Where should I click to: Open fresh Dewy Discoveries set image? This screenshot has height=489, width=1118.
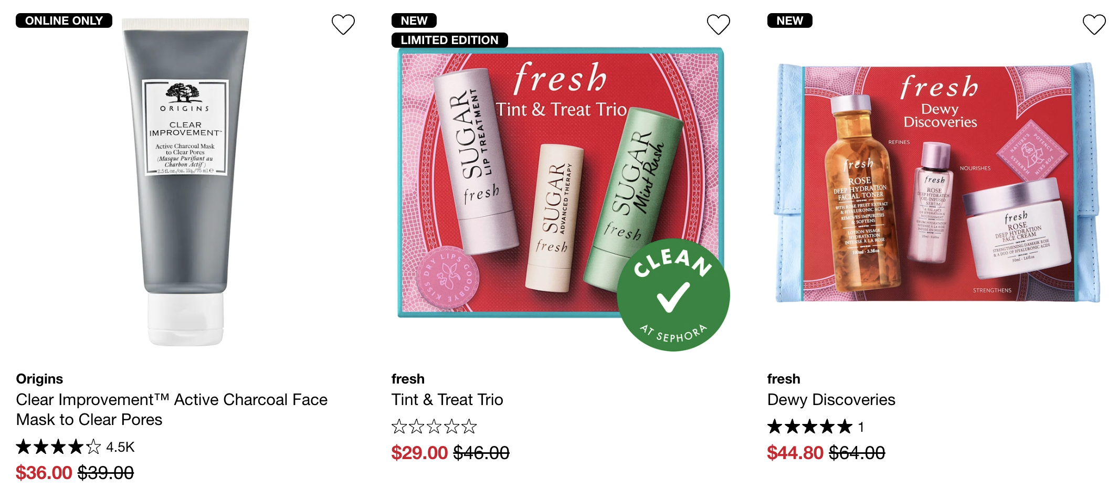pos(937,184)
